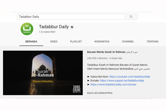Click the verified checkmark badge
166x110 pixels.
[x=72, y=27]
